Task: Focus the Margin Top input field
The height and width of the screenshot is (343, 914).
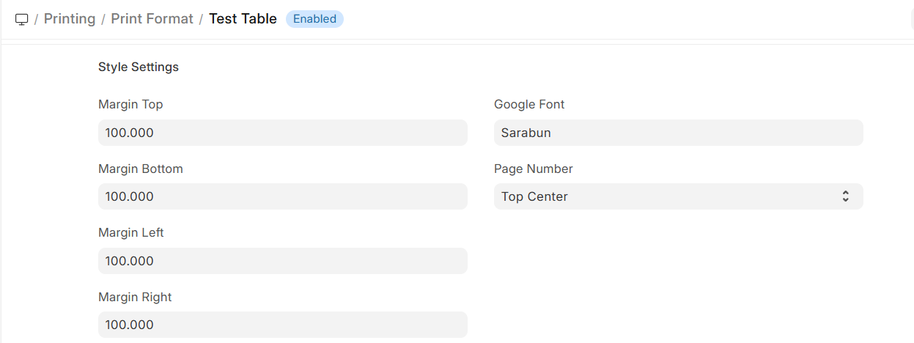Action: pyautogui.click(x=282, y=133)
